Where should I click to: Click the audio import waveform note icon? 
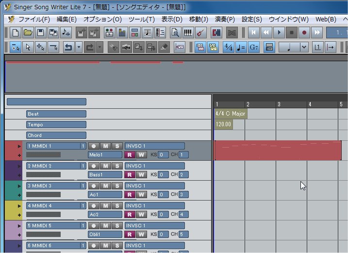(66, 33)
